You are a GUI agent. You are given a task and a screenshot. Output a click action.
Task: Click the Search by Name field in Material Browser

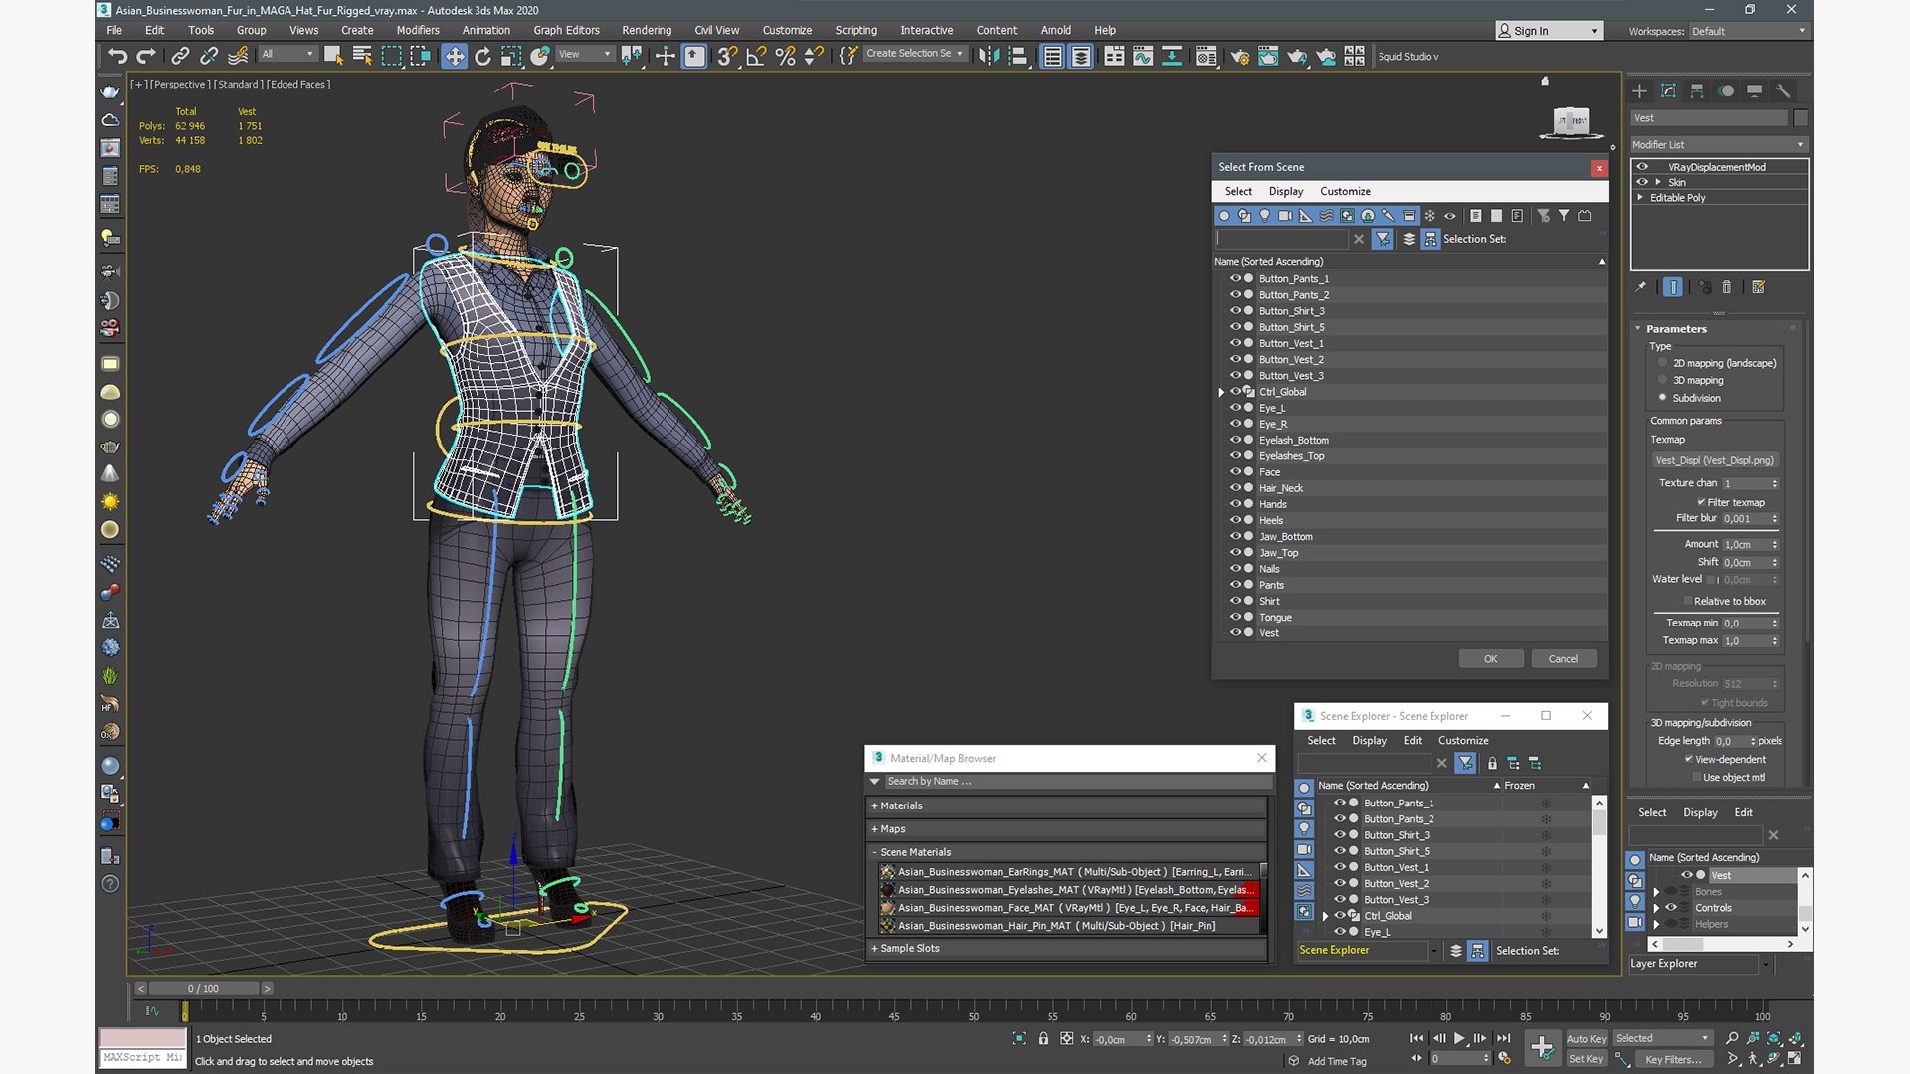[1077, 781]
